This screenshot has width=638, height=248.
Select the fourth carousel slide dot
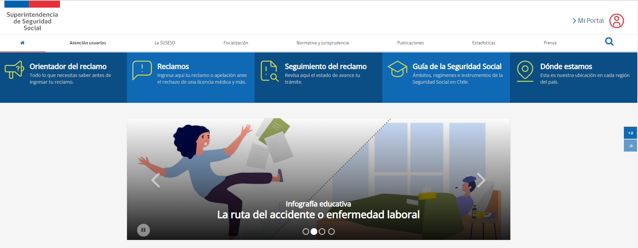[331, 232]
